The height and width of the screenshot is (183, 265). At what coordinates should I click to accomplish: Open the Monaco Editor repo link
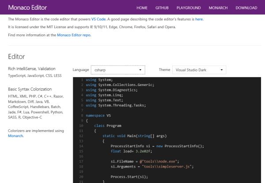[x=74, y=35]
